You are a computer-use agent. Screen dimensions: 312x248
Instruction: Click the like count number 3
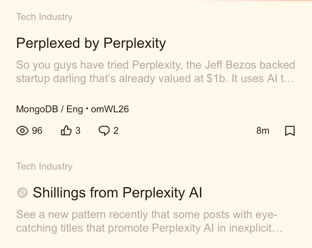78,131
